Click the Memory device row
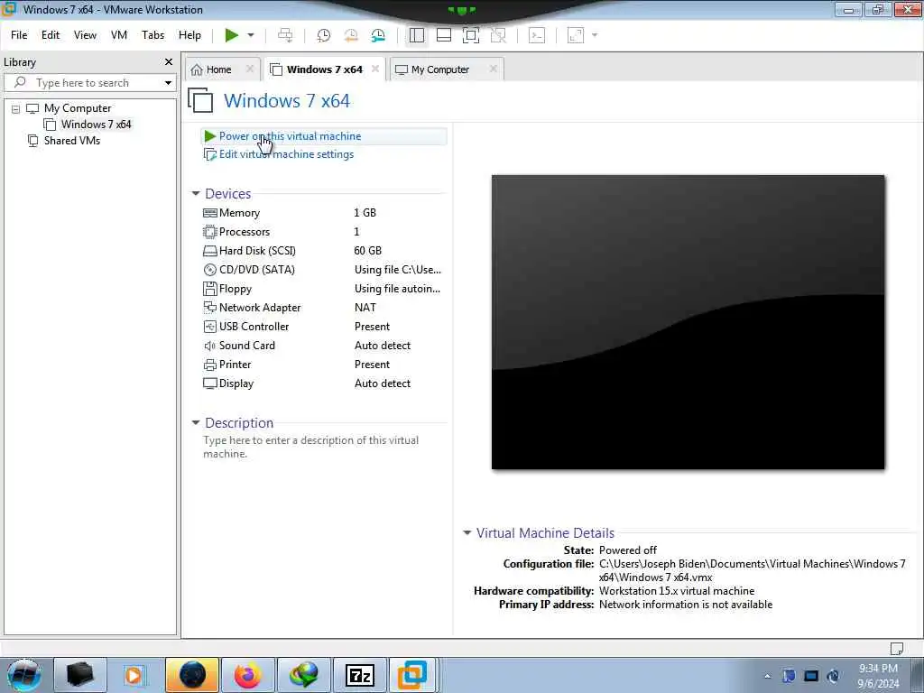Screen dimensions: 924x693 click(x=322, y=213)
